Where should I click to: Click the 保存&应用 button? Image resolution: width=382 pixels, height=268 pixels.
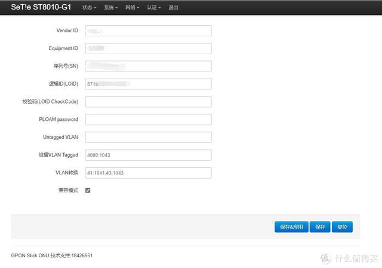tap(291, 227)
